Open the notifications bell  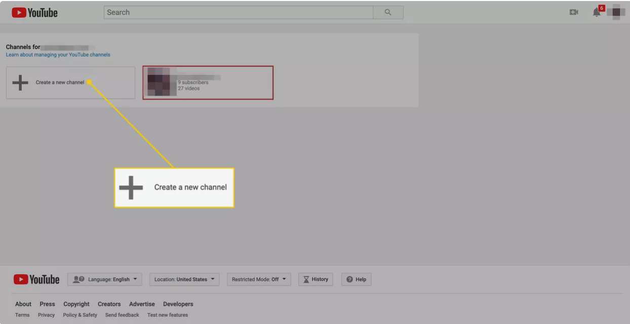coord(597,13)
